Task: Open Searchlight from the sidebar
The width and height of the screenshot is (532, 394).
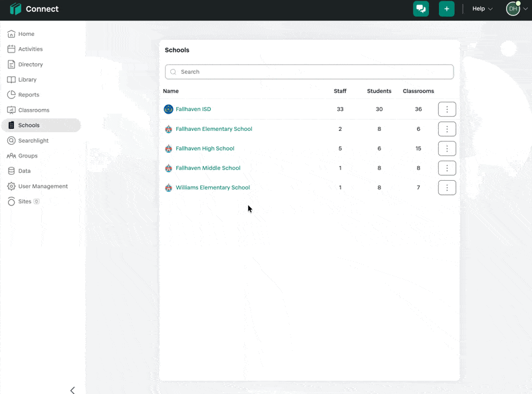Action: tap(33, 141)
